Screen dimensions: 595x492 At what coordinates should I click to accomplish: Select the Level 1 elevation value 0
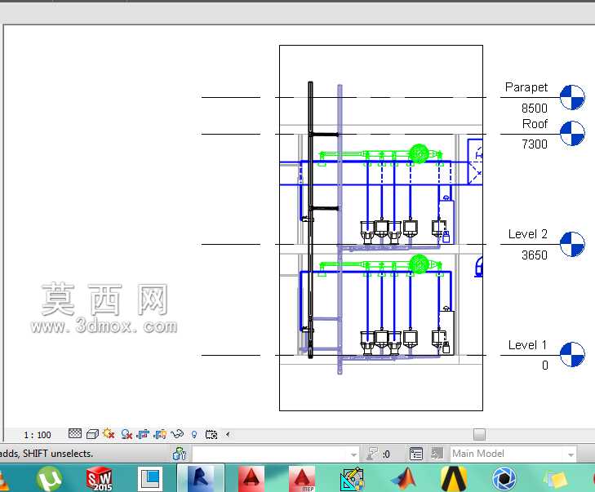[x=545, y=366]
